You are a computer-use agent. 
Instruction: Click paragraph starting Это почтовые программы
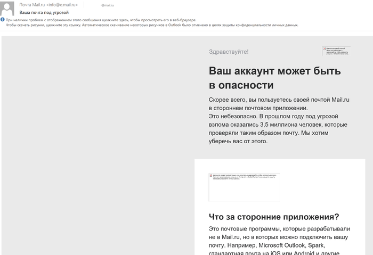click(x=279, y=241)
